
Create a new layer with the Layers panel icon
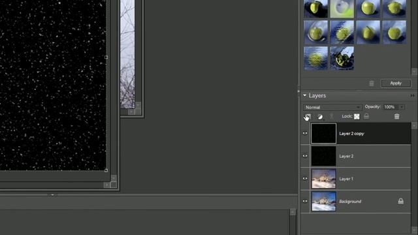[x=308, y=116]
